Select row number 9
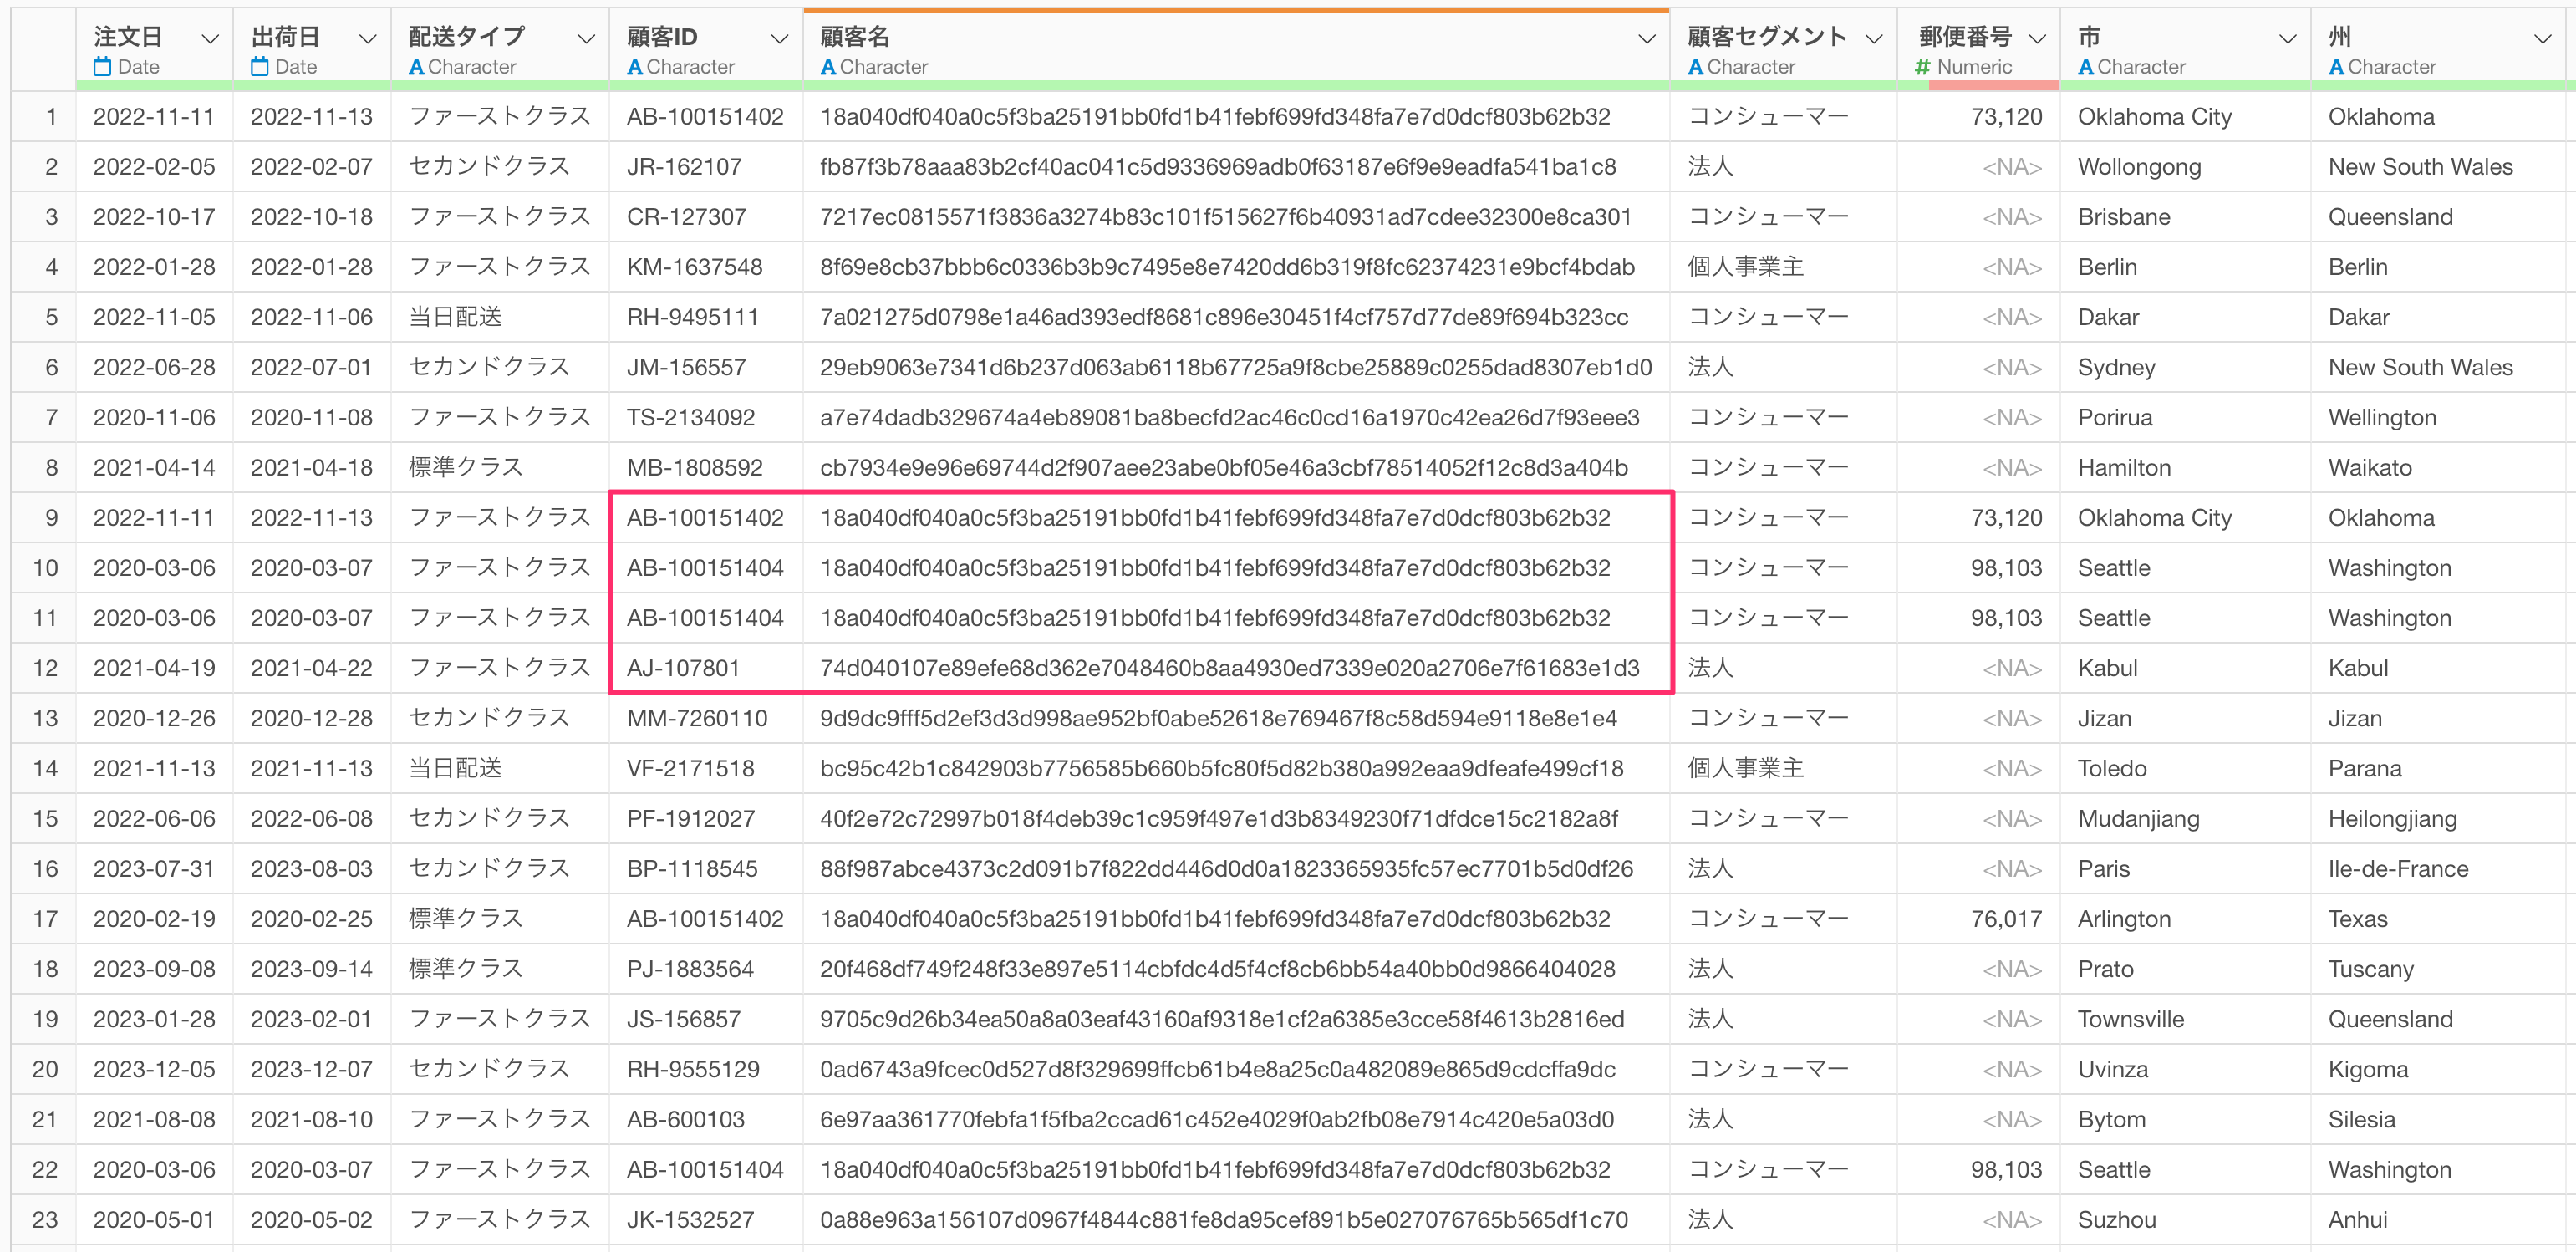The width and height of the screenshot is (2576, 1252). [51, 518]
